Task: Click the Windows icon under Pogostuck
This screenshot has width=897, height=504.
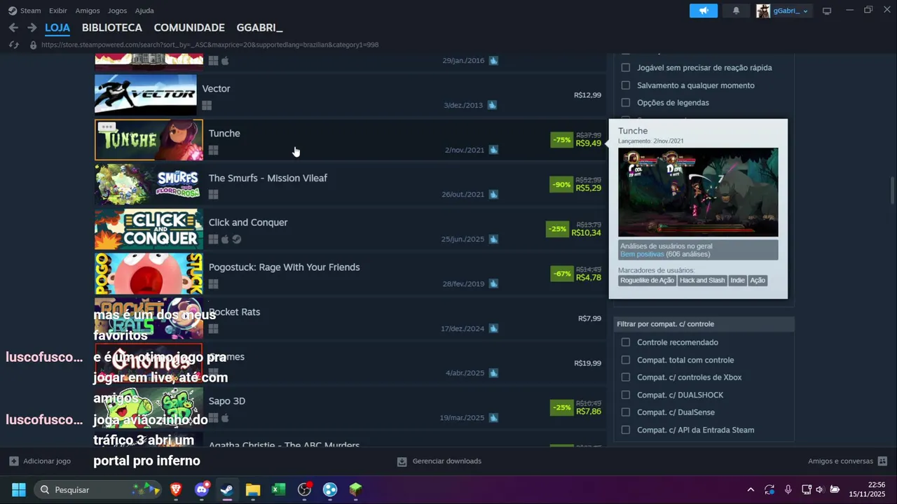Action: coord(213,284)
